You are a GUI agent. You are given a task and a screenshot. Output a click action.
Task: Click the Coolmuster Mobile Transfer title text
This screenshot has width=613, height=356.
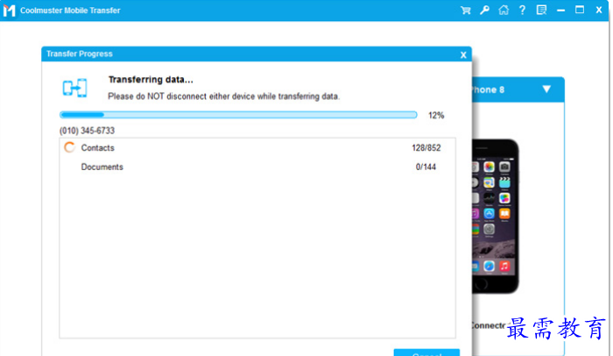point(70,11)
